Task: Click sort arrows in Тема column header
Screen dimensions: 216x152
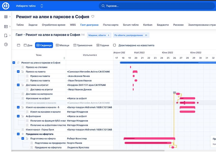Action: 64,58
